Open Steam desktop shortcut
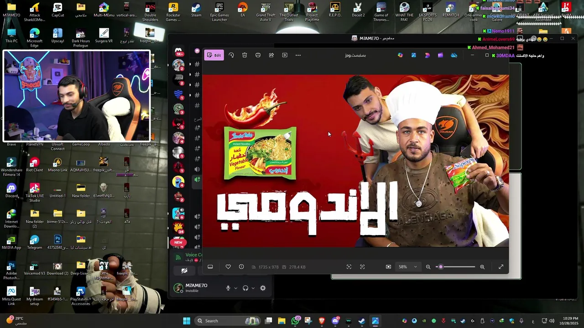The width and height of the screenshot is (584, 328). [x=196, y=10]
